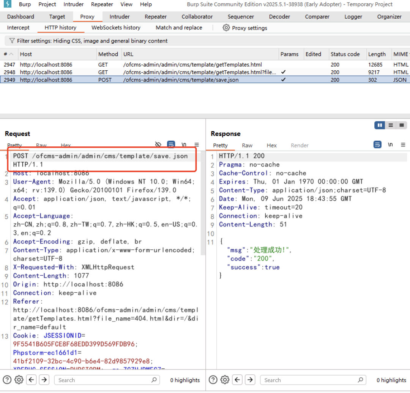Switch Request view to Raw tab
The image size is (410, 393).
pyautogui.click(x=41, y=145)
